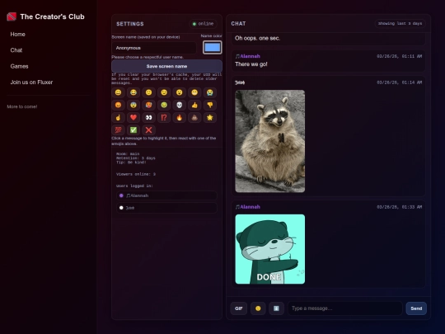React with the fire emoji
The width and height of the screenshot is (445, 334).
tap(180, 118)
